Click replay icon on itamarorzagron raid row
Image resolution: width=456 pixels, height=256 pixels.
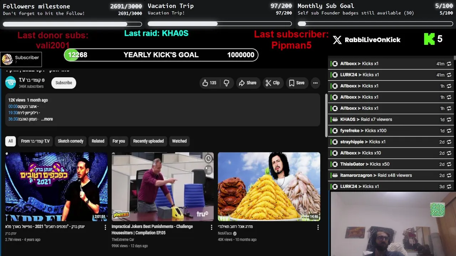(449, 175)
